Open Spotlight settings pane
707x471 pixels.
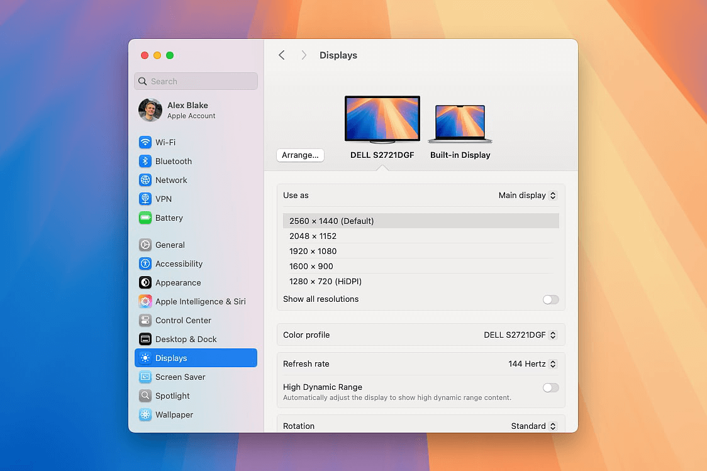point(196,396)
